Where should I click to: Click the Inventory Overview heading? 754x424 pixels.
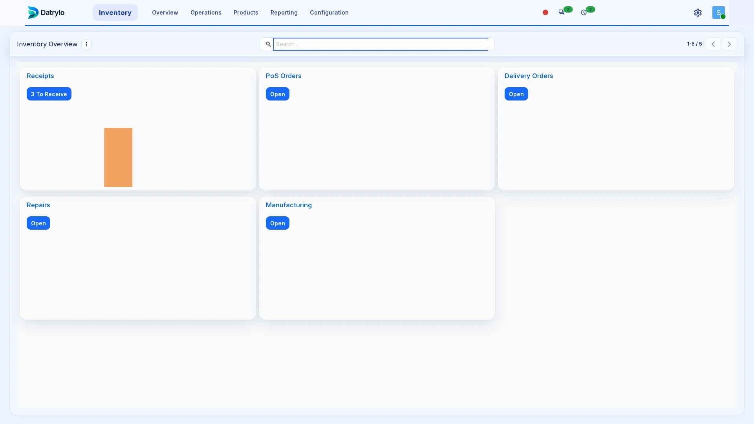(x=47, y=44)
